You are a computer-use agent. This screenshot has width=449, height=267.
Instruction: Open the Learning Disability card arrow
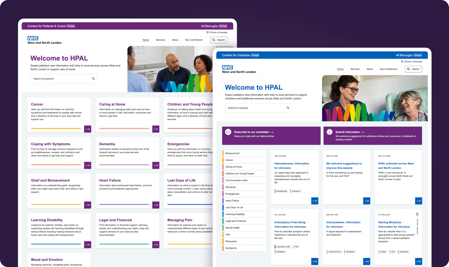click(x=88, y=245)
